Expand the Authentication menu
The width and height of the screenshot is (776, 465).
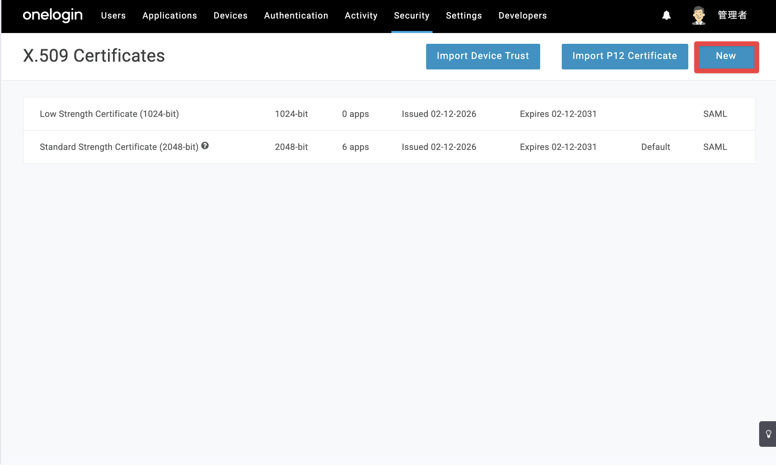[x=296, y=15]
